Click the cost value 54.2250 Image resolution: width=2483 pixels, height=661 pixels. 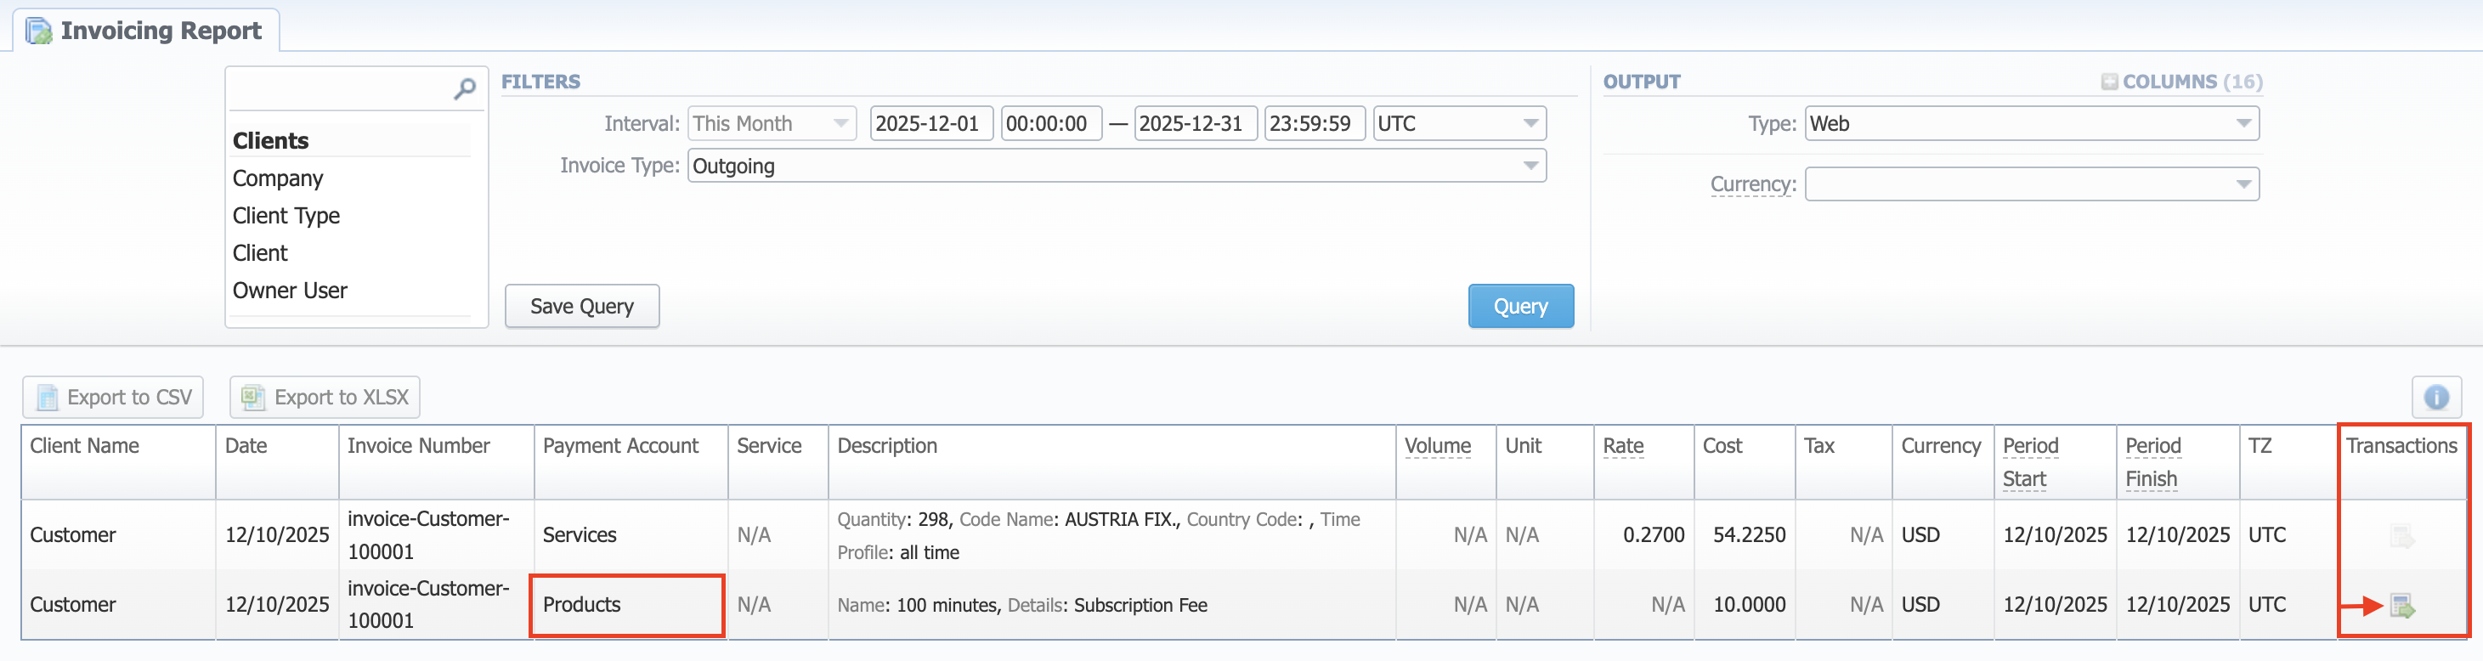[1749, 536]
